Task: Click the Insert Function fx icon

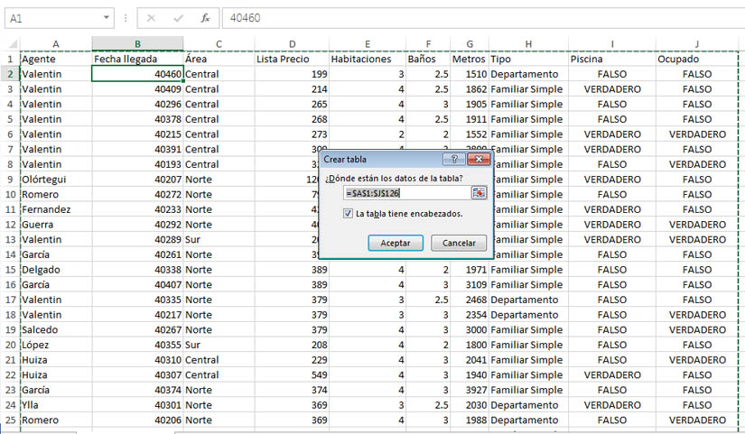Action: (205, 18)
